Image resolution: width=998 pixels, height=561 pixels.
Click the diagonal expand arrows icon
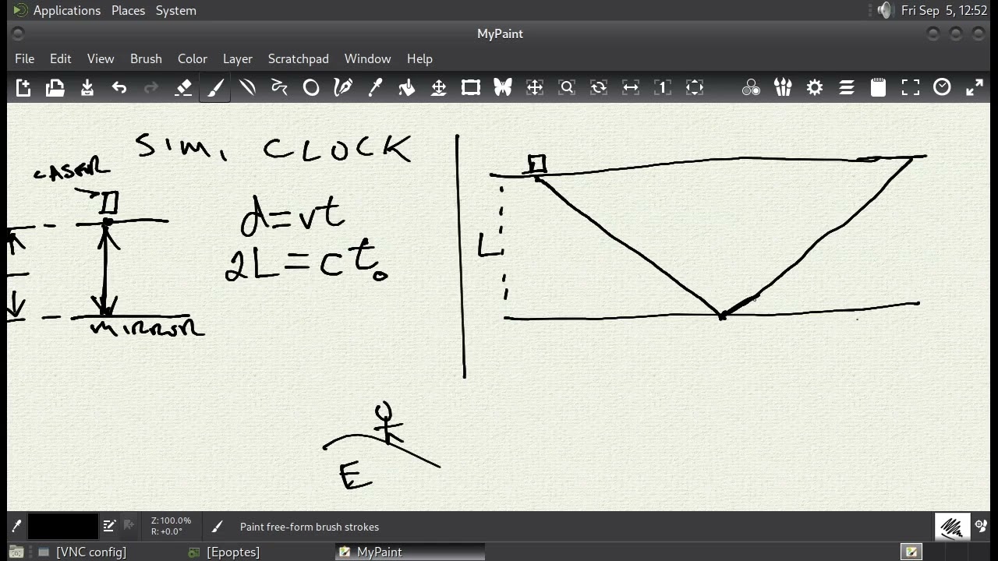point(975,88)
